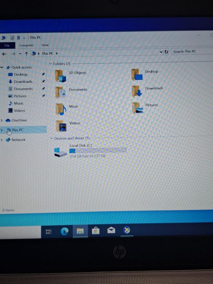Select Pictures in Quick access
Screen dimensions: 213x284
click(20, 96)
